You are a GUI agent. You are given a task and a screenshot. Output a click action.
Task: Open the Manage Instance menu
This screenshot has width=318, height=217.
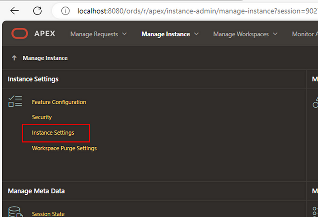(166, 34)
